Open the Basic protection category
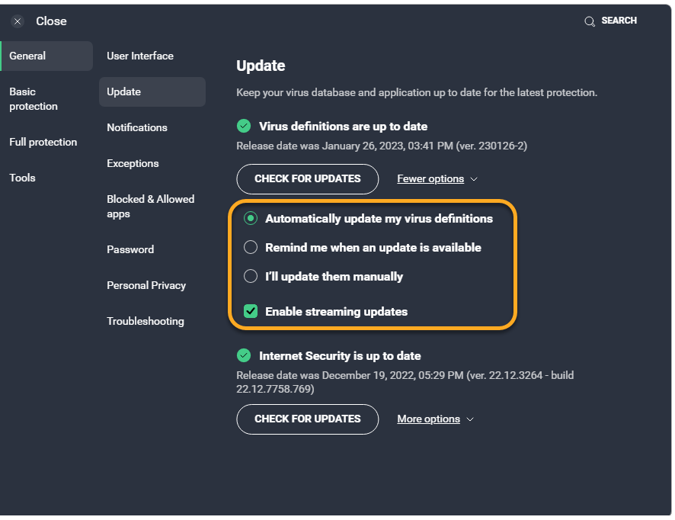Screen dimensions: 675x520 pos(34,99)
